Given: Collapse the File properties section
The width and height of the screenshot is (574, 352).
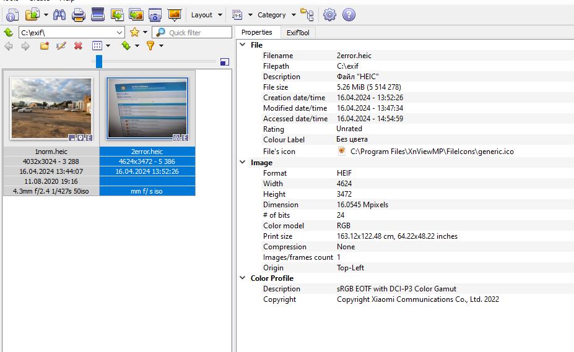Looking at the screenshot, I should pyautogui.click(x=242, y=45).
